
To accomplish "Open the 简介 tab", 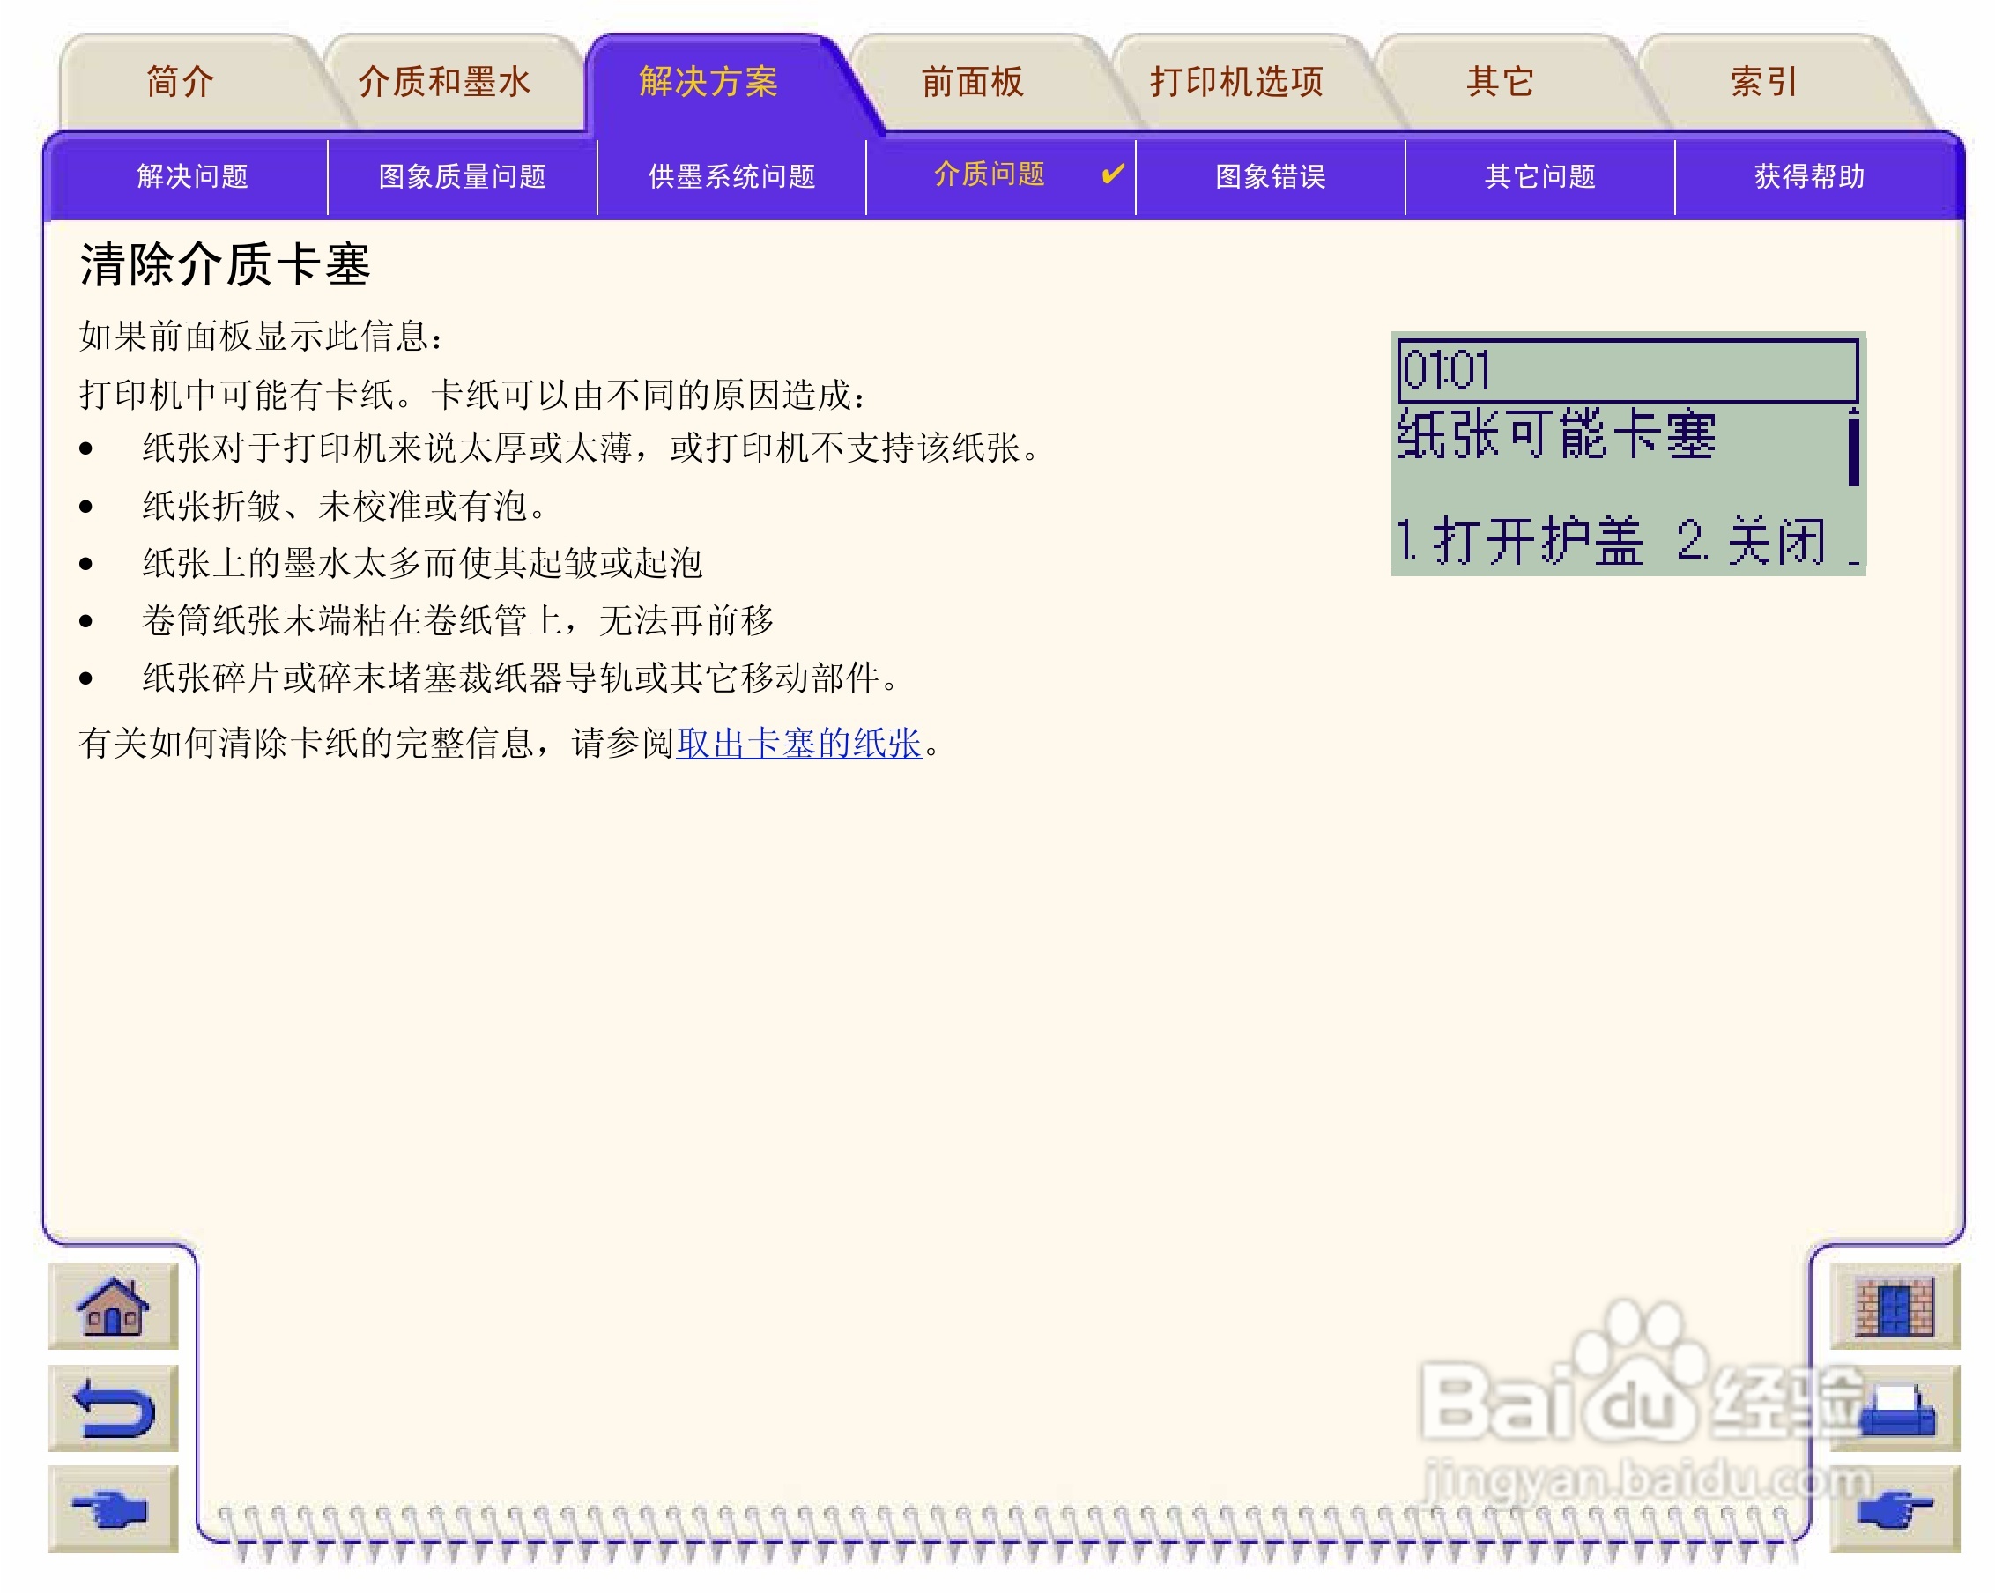I will point(181,81).
